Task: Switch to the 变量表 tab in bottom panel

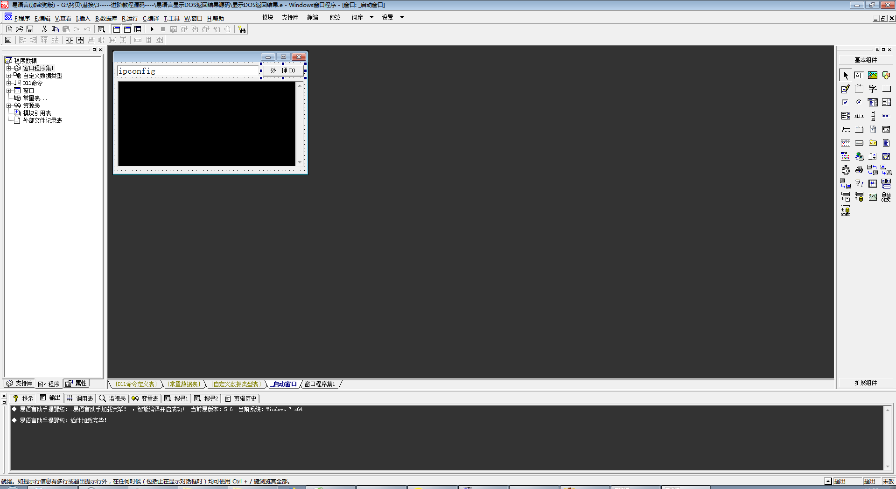Action: [145, 398]
